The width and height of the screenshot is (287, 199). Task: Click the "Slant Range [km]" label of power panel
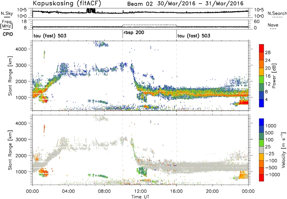click(x=10, y=76)
